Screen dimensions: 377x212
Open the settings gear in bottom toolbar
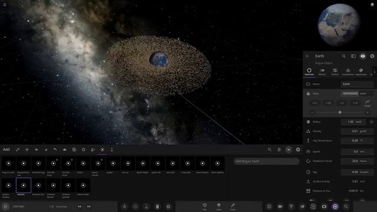pyautogui.click(x=168, y=207)
